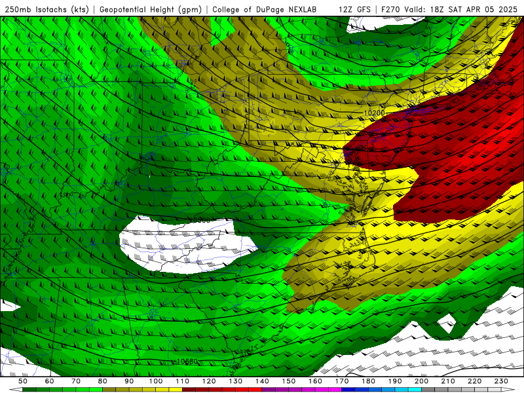
Task: Click the 70 value on the color scale
Action: (76, 381)
